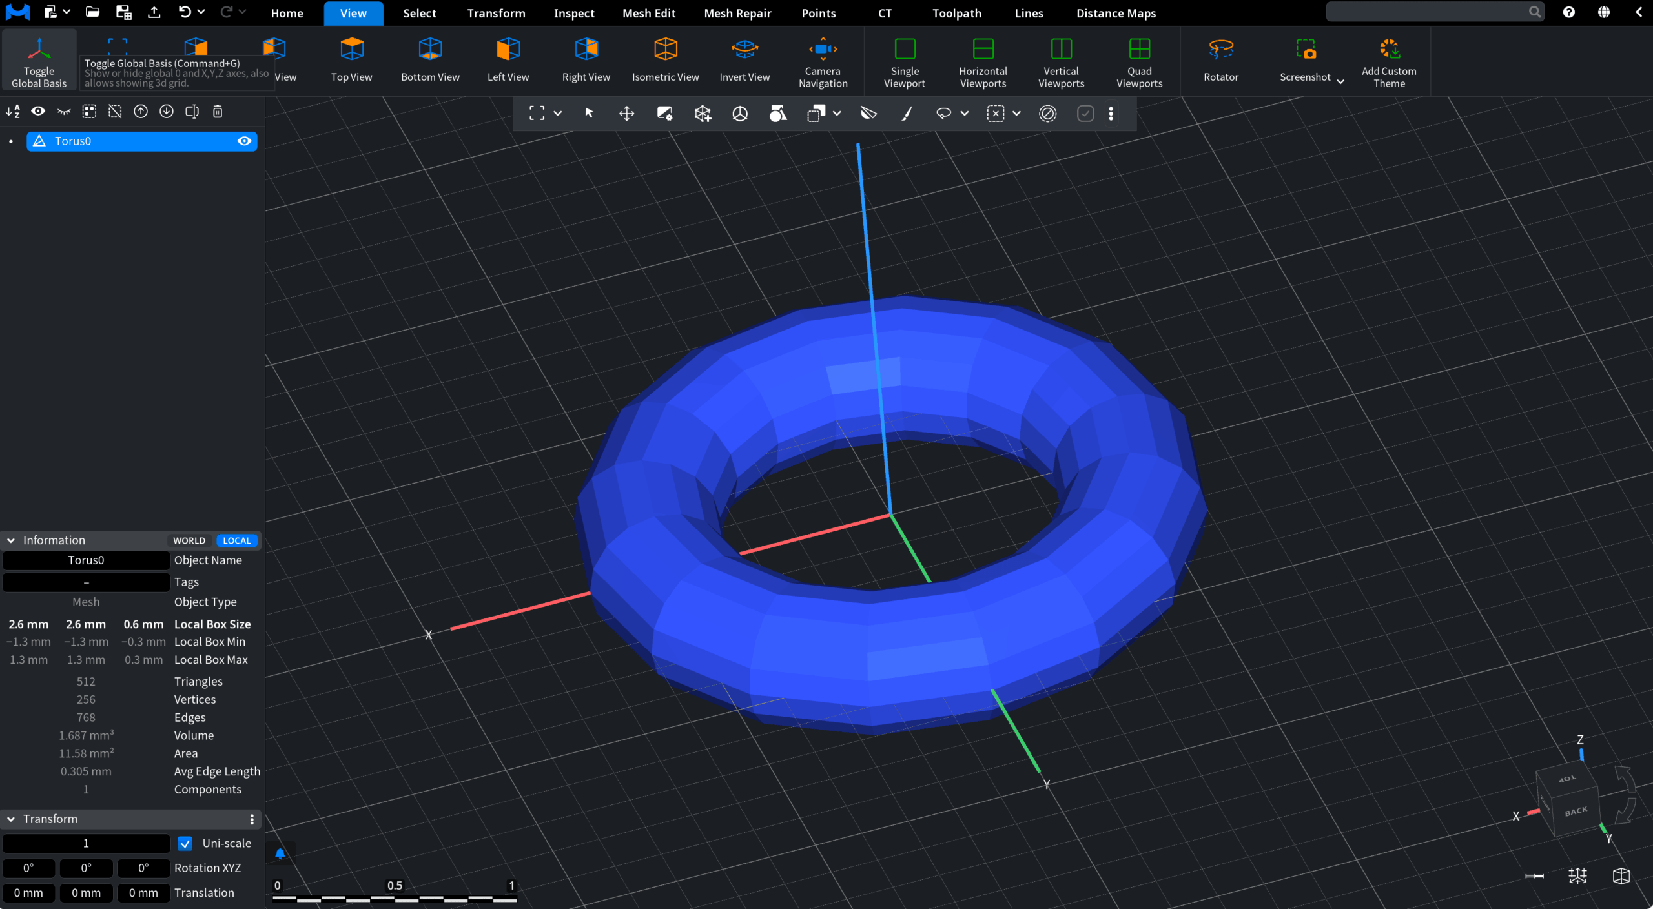This screenshot has height=909, width=1653.
Task: Switch to the Inspect tab
Action: click(x=573, y=13)
